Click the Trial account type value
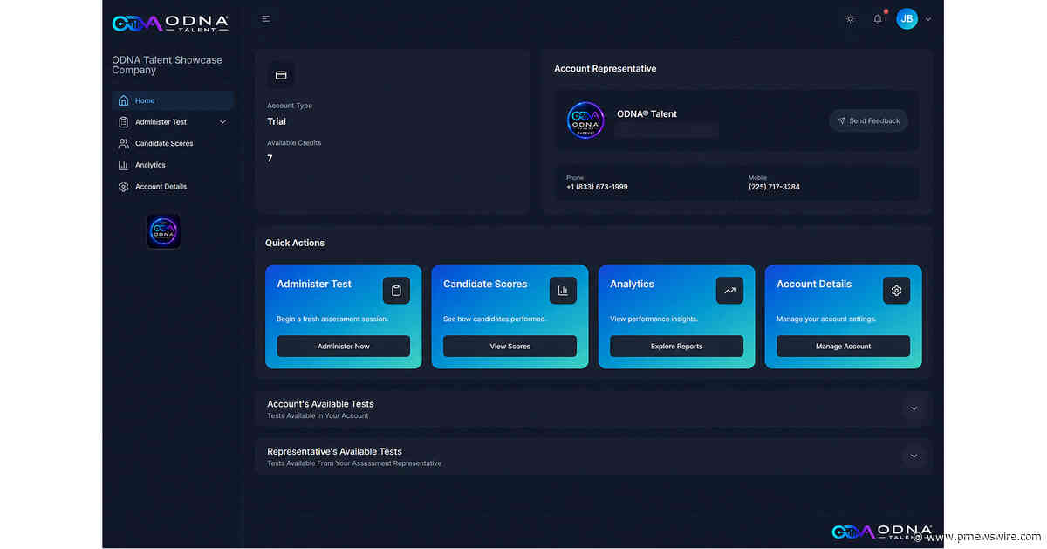 tap(277, 121)
